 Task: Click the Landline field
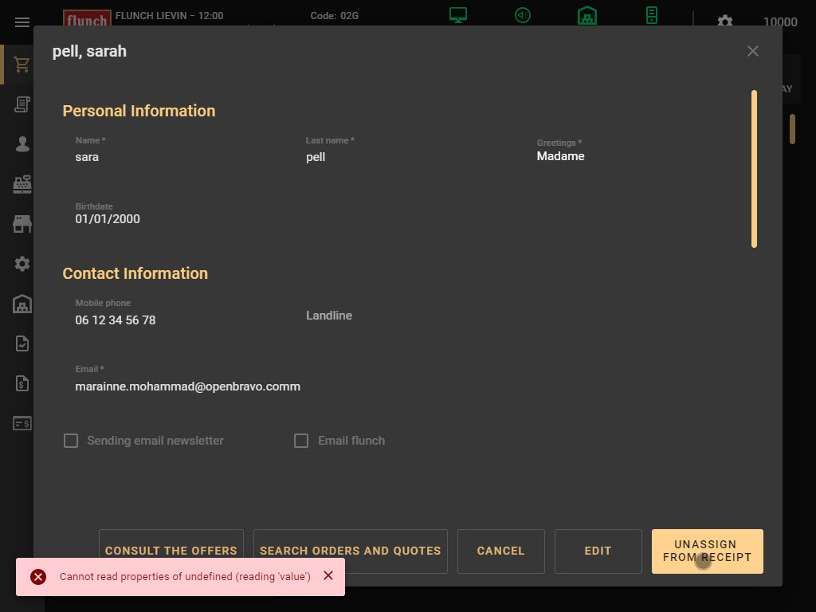pos(409,316)
